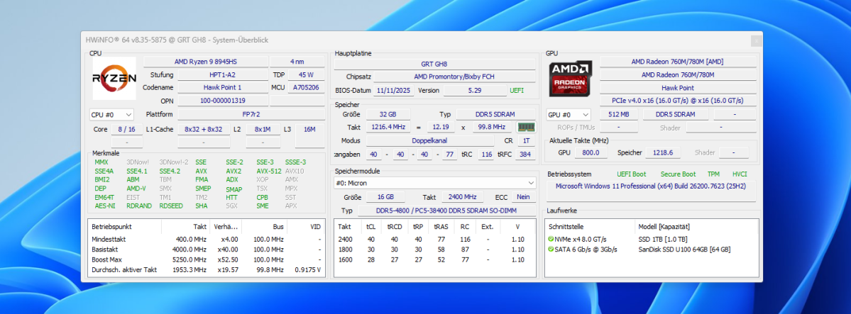851x314 pixels.
Task: Click the 'RDSEED' feature flag
Action: pos(171,206)
